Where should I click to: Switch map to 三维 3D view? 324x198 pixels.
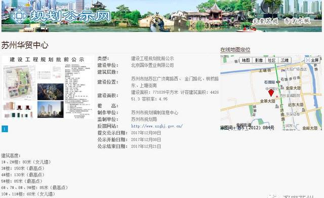tap(285, 60)
